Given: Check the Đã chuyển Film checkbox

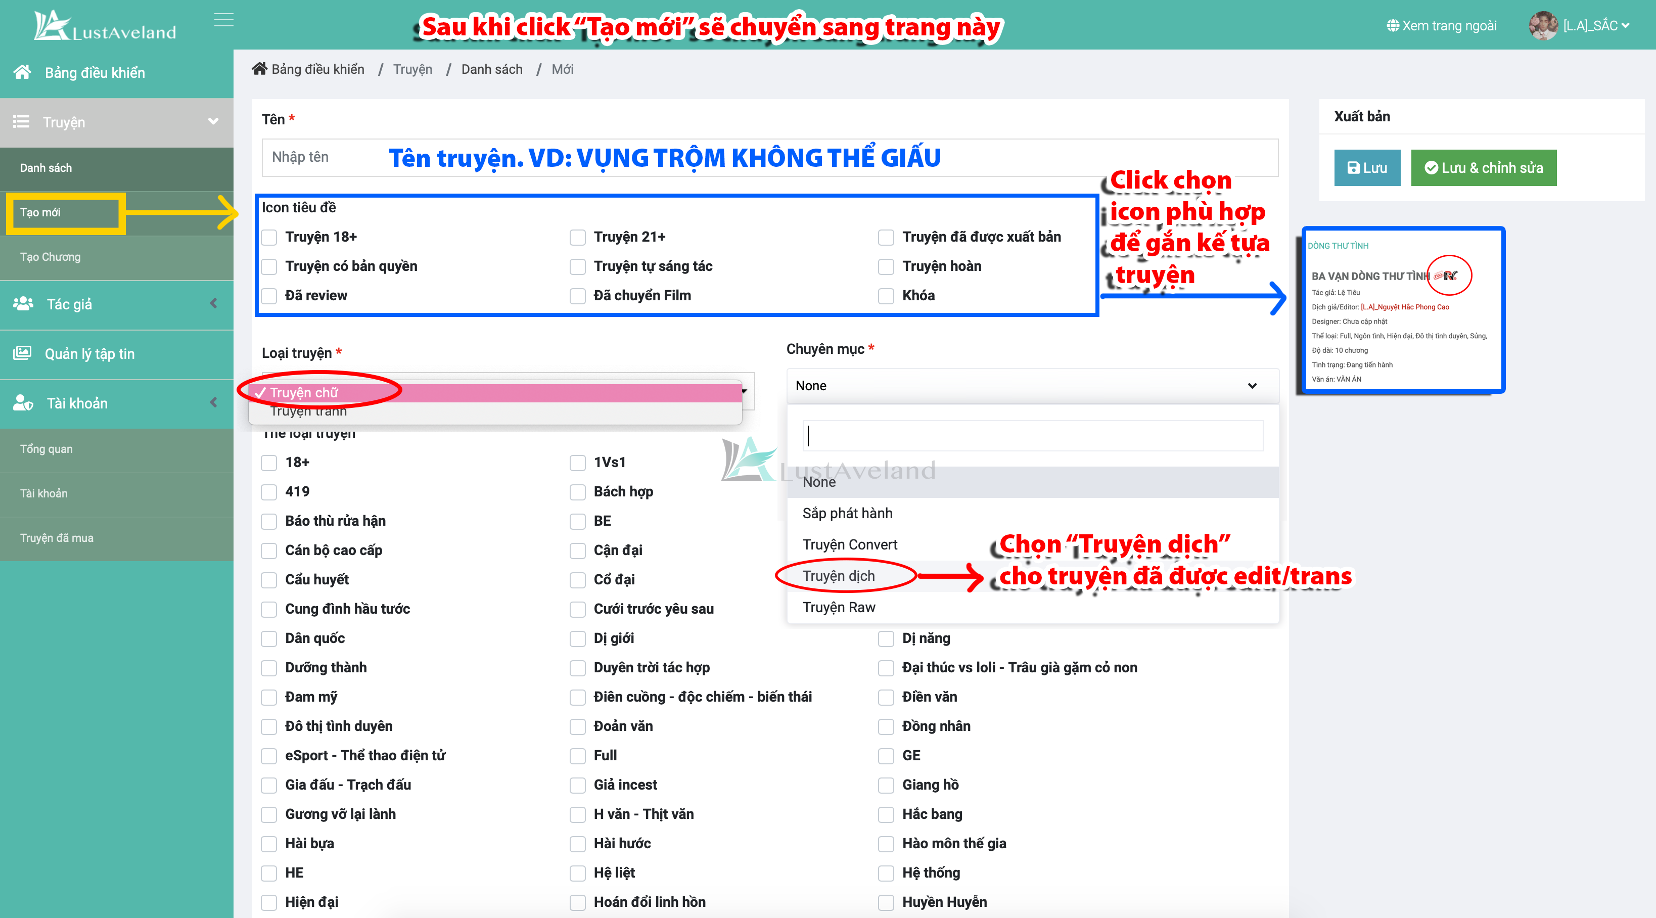Looking at the screenshot, I should 577,296.
